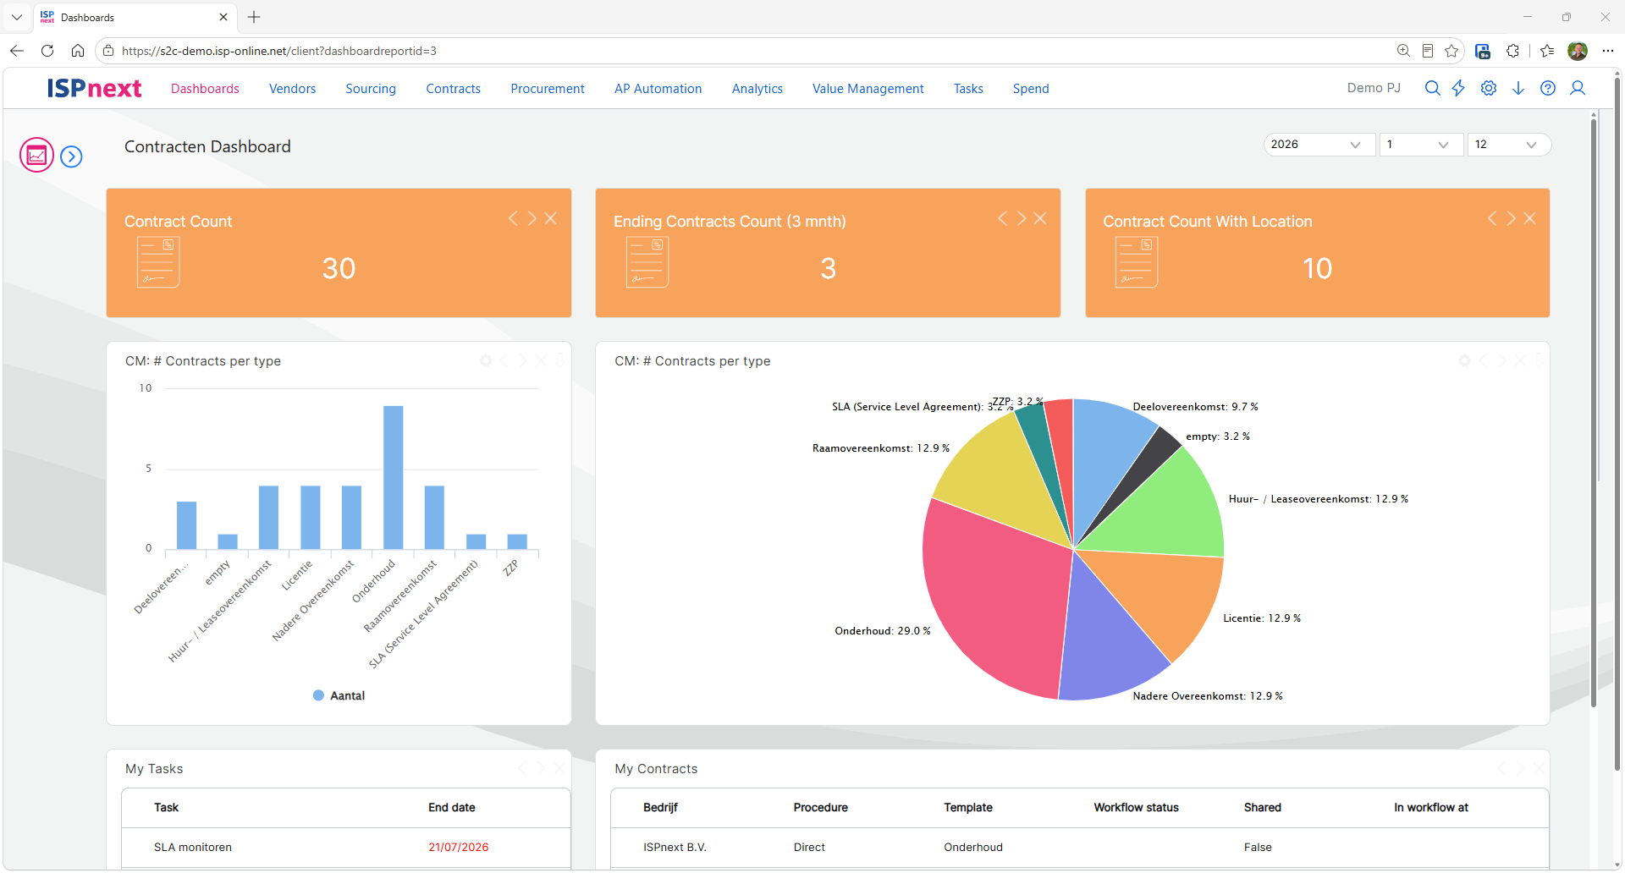Screen dimensions: 1625x873
Task: Move Contract Count With Location widget right
Action: (1511, 218)
